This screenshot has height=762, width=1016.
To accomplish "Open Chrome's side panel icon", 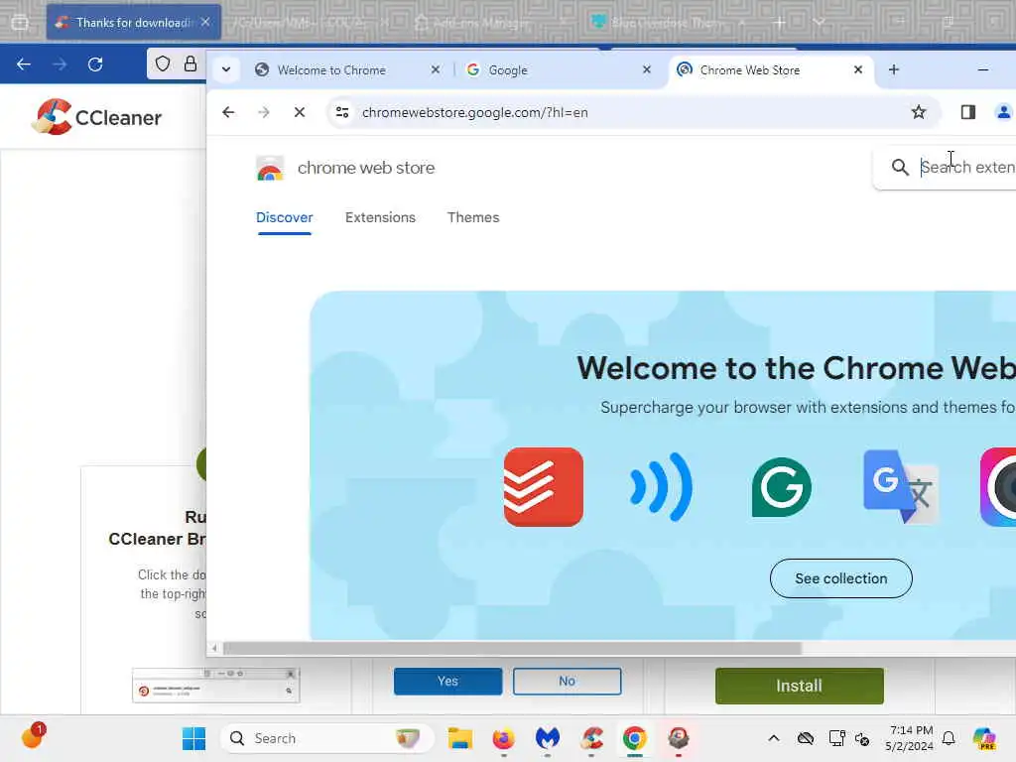I will tap(968, 112).
